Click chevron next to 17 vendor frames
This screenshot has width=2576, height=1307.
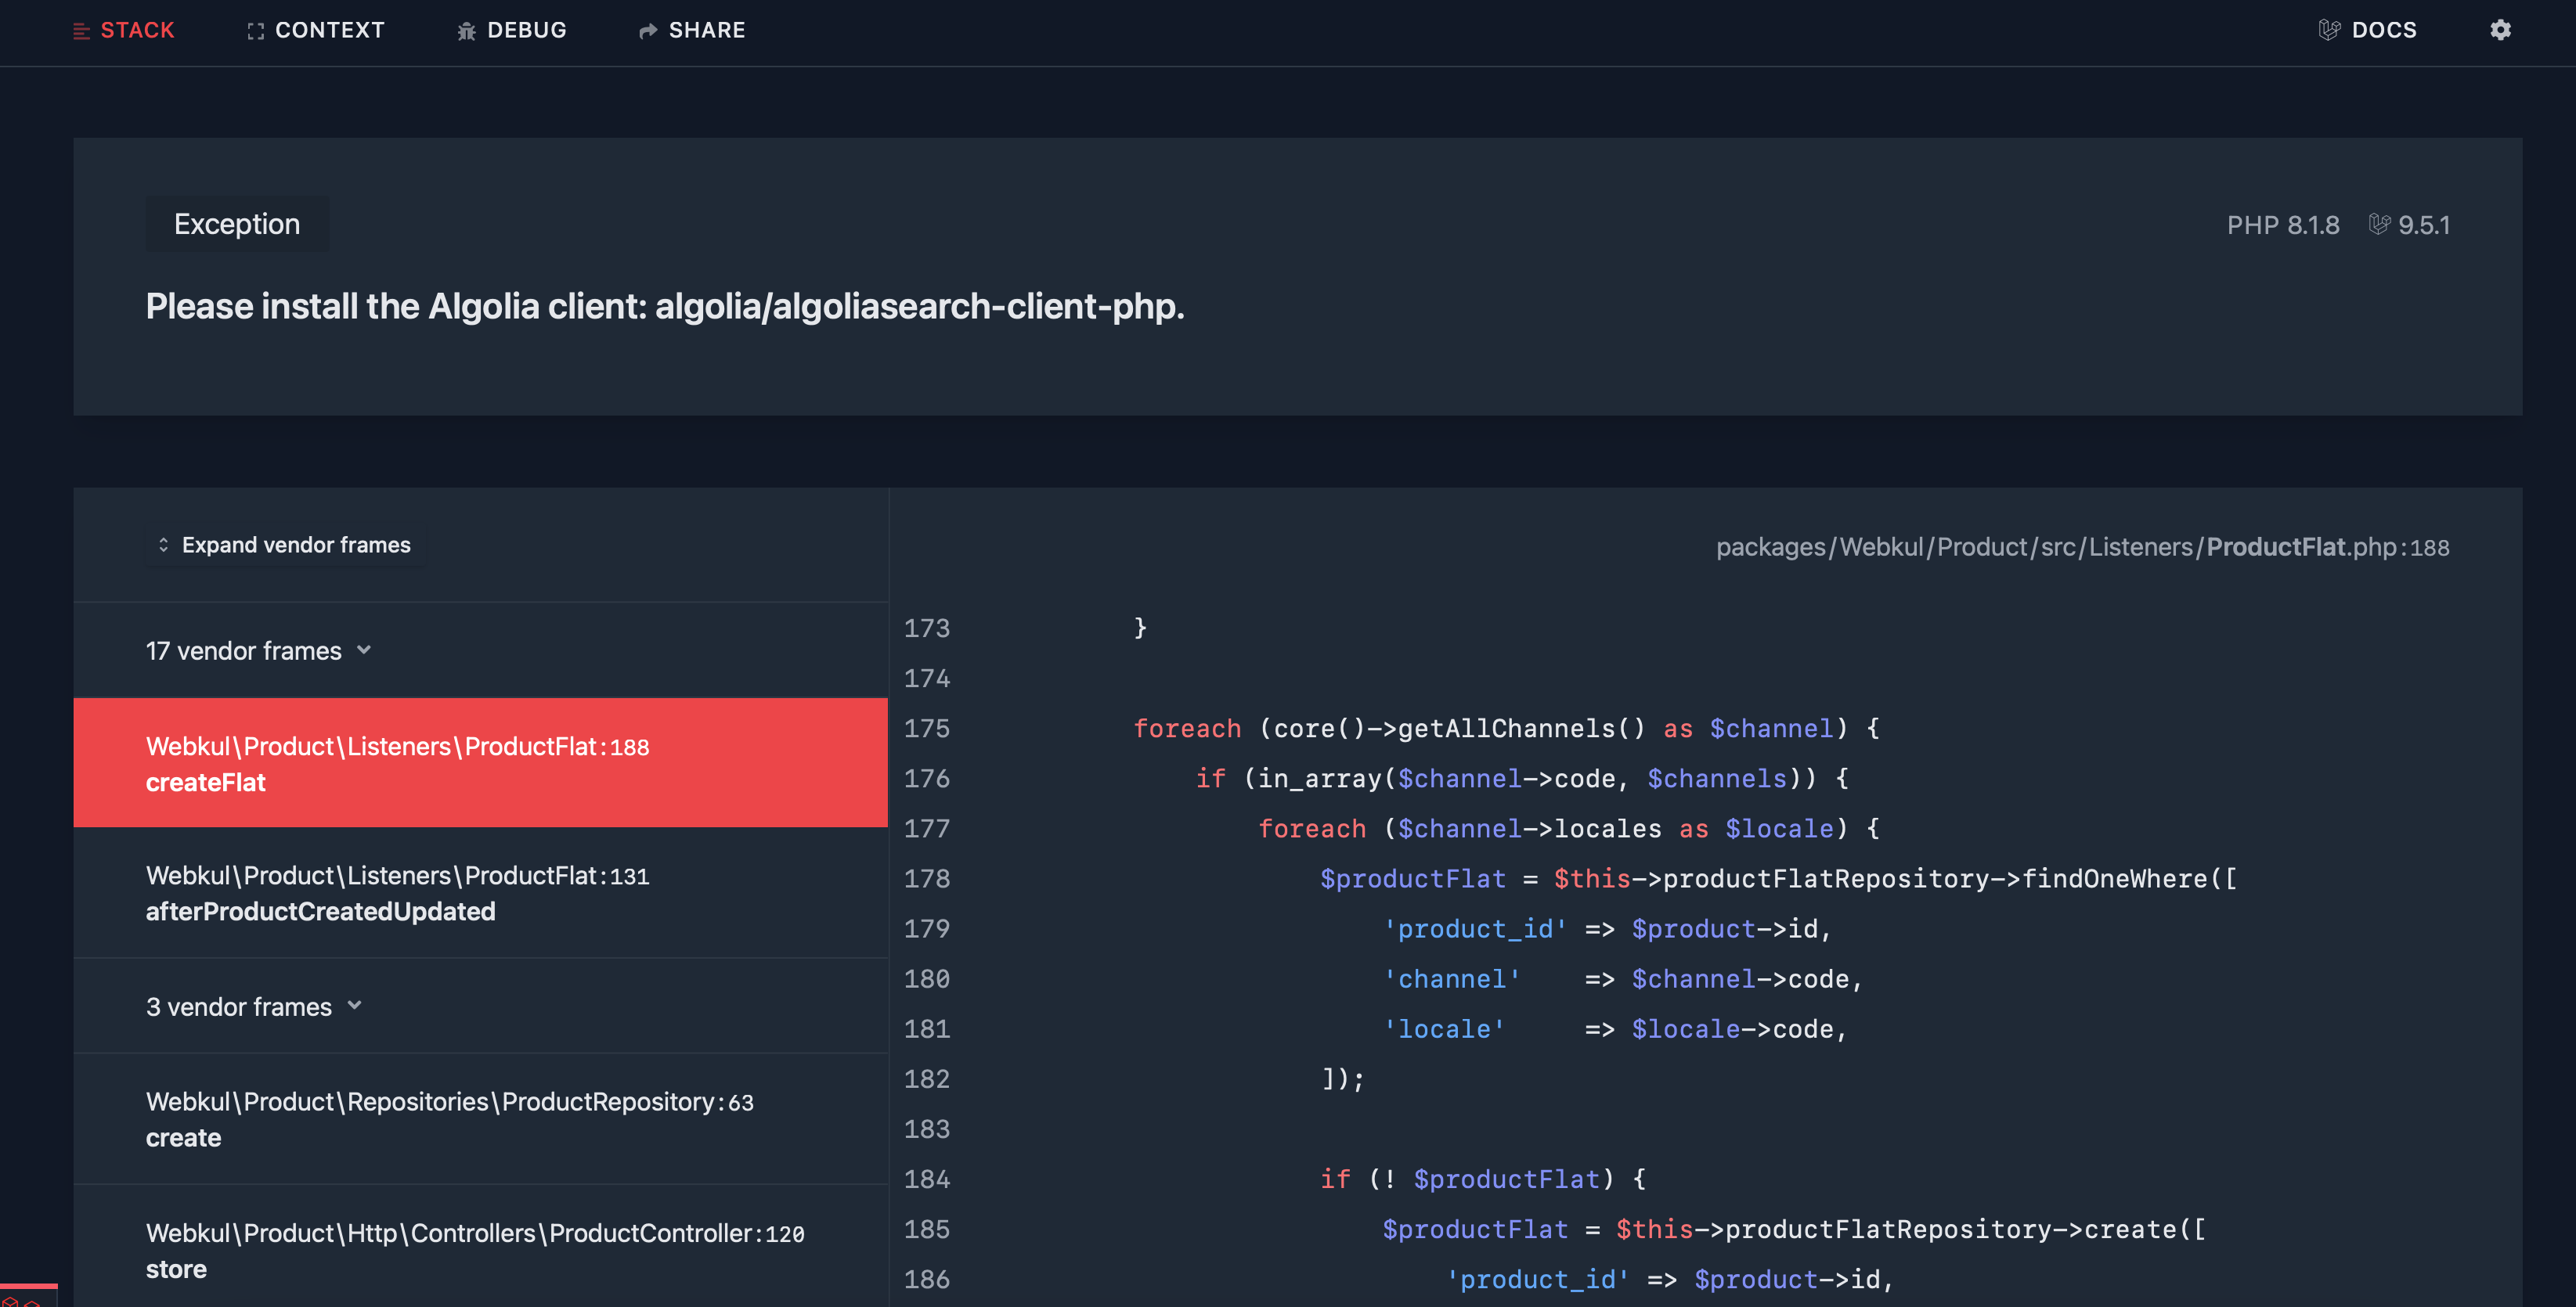(x=364, y=650)
